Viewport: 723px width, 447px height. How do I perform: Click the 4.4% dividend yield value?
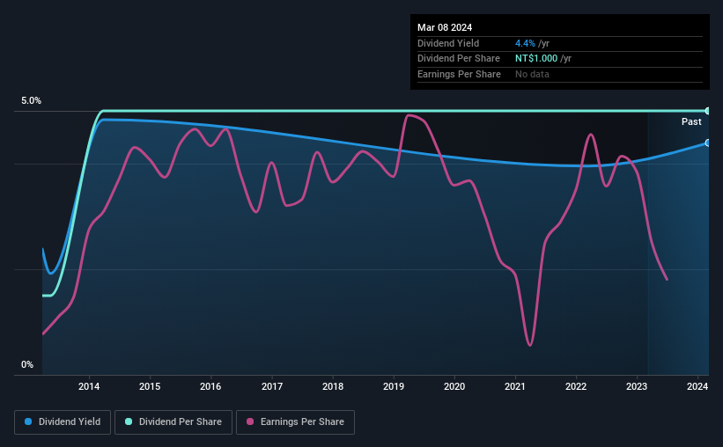point(525,43)
